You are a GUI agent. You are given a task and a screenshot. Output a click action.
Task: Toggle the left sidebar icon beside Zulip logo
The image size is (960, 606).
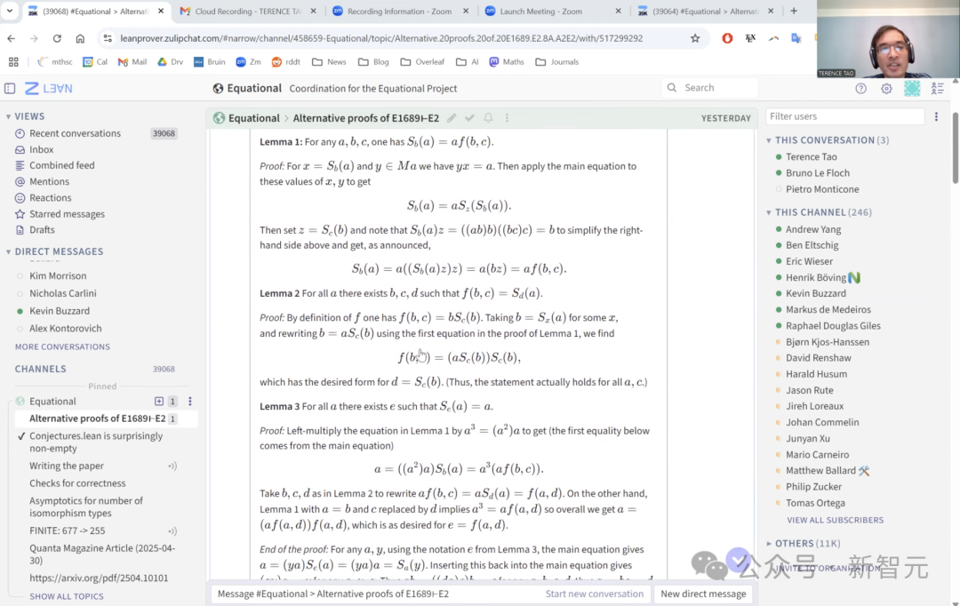pos(10,88)
